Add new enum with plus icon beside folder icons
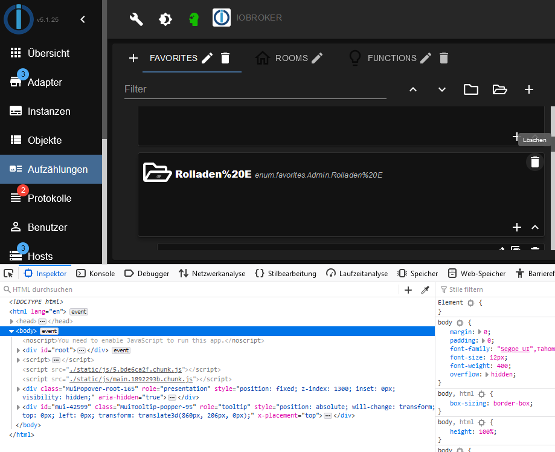Screen dimensions: 555x452 point(529,89)
